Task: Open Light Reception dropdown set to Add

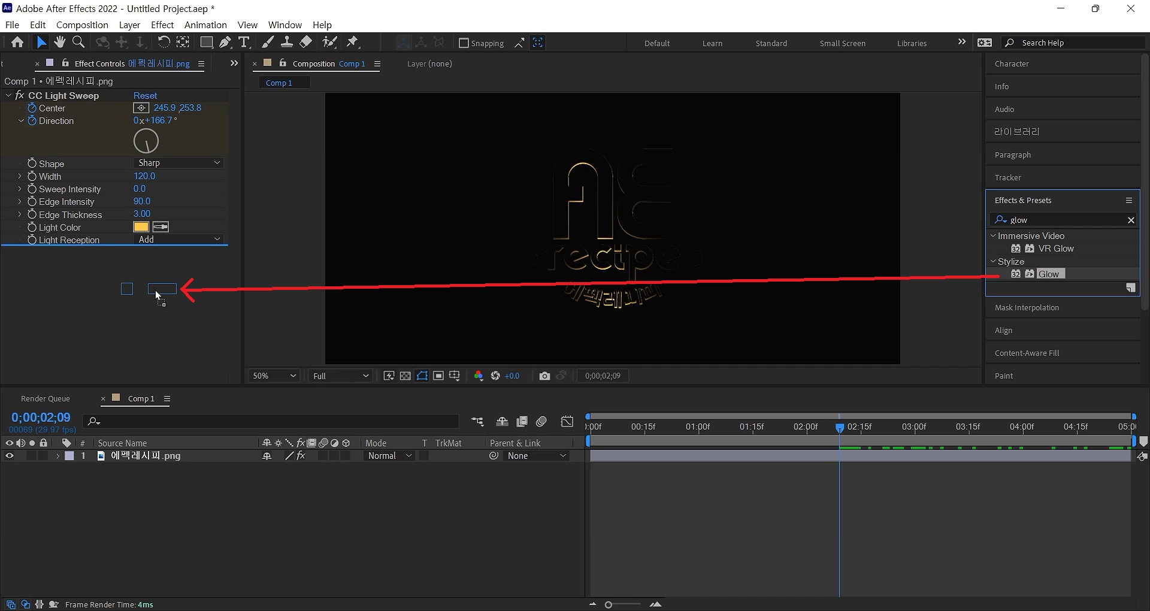Action: (x=178, y=239)
